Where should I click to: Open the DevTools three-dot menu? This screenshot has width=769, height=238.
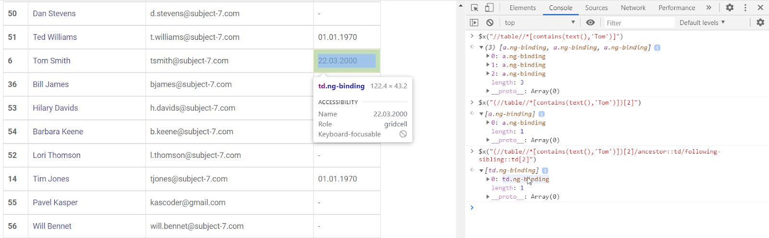(x=745, y=8)
